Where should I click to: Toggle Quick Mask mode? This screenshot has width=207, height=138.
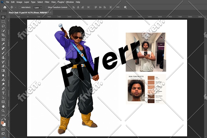click(3, 129)
